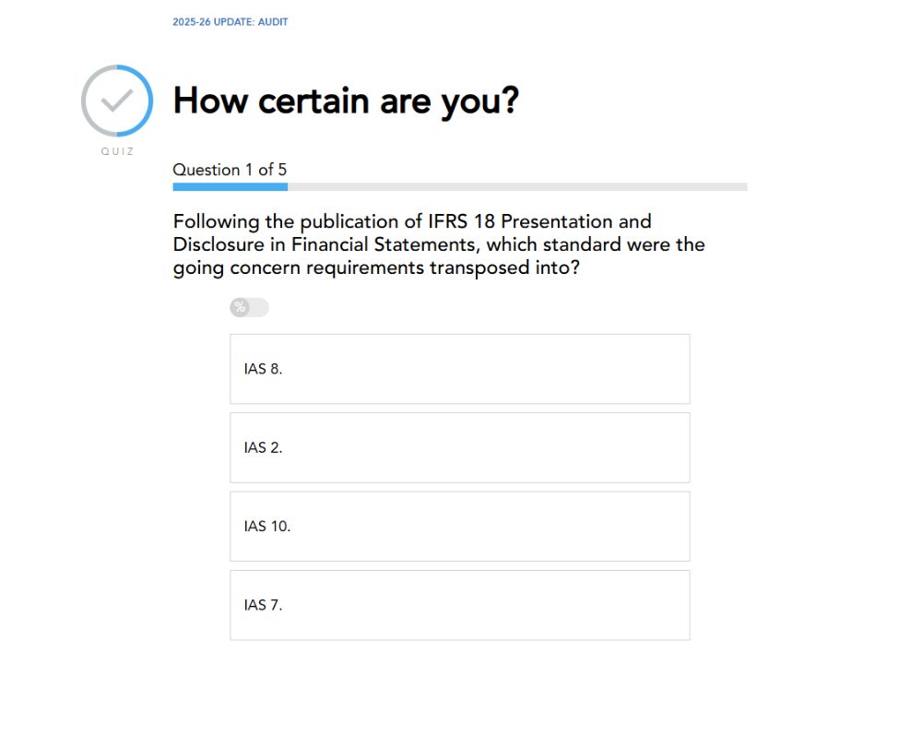The width and height of the screenshot is (922, 747).
Task: Click the quiz checkmark circle icon
Action: (117, 101)
